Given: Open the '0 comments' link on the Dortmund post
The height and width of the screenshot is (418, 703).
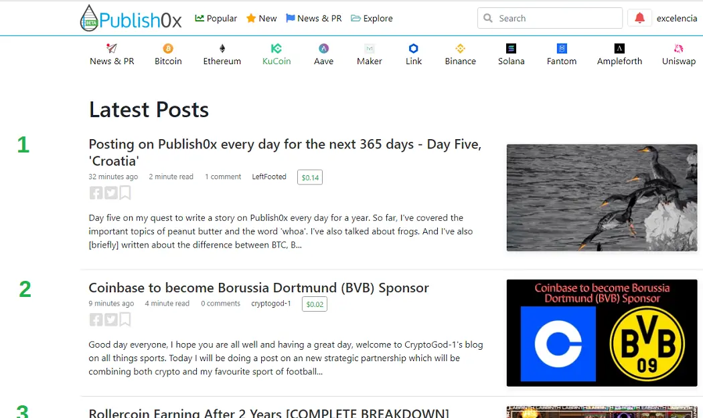Looking at the screenshot, I should tap(220, 304).
